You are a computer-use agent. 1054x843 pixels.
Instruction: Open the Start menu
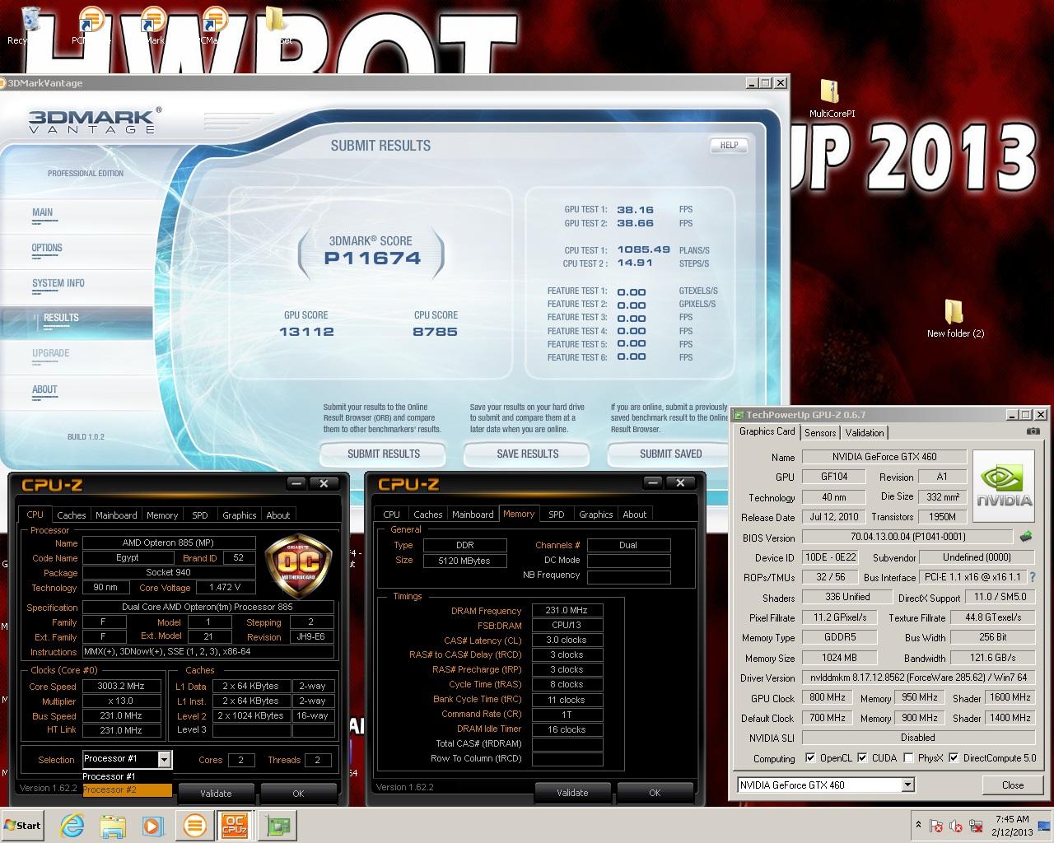[x=23, y=825]
